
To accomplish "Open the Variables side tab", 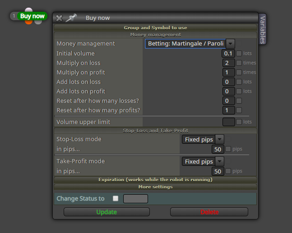I will [x=262, y=29].
